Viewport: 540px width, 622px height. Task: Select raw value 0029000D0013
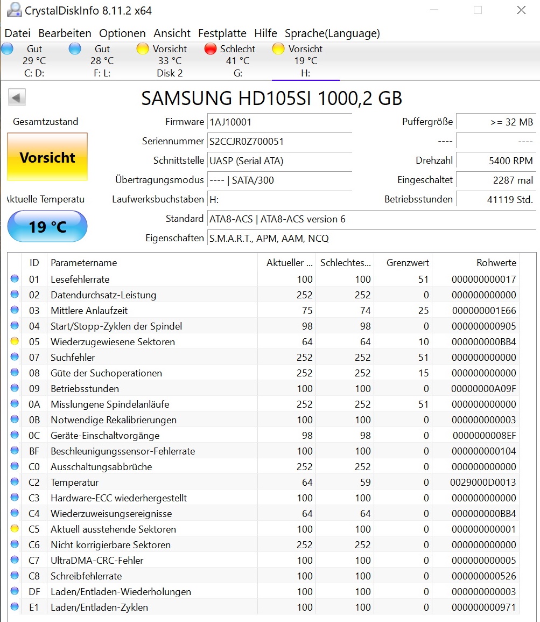(483, 483)
